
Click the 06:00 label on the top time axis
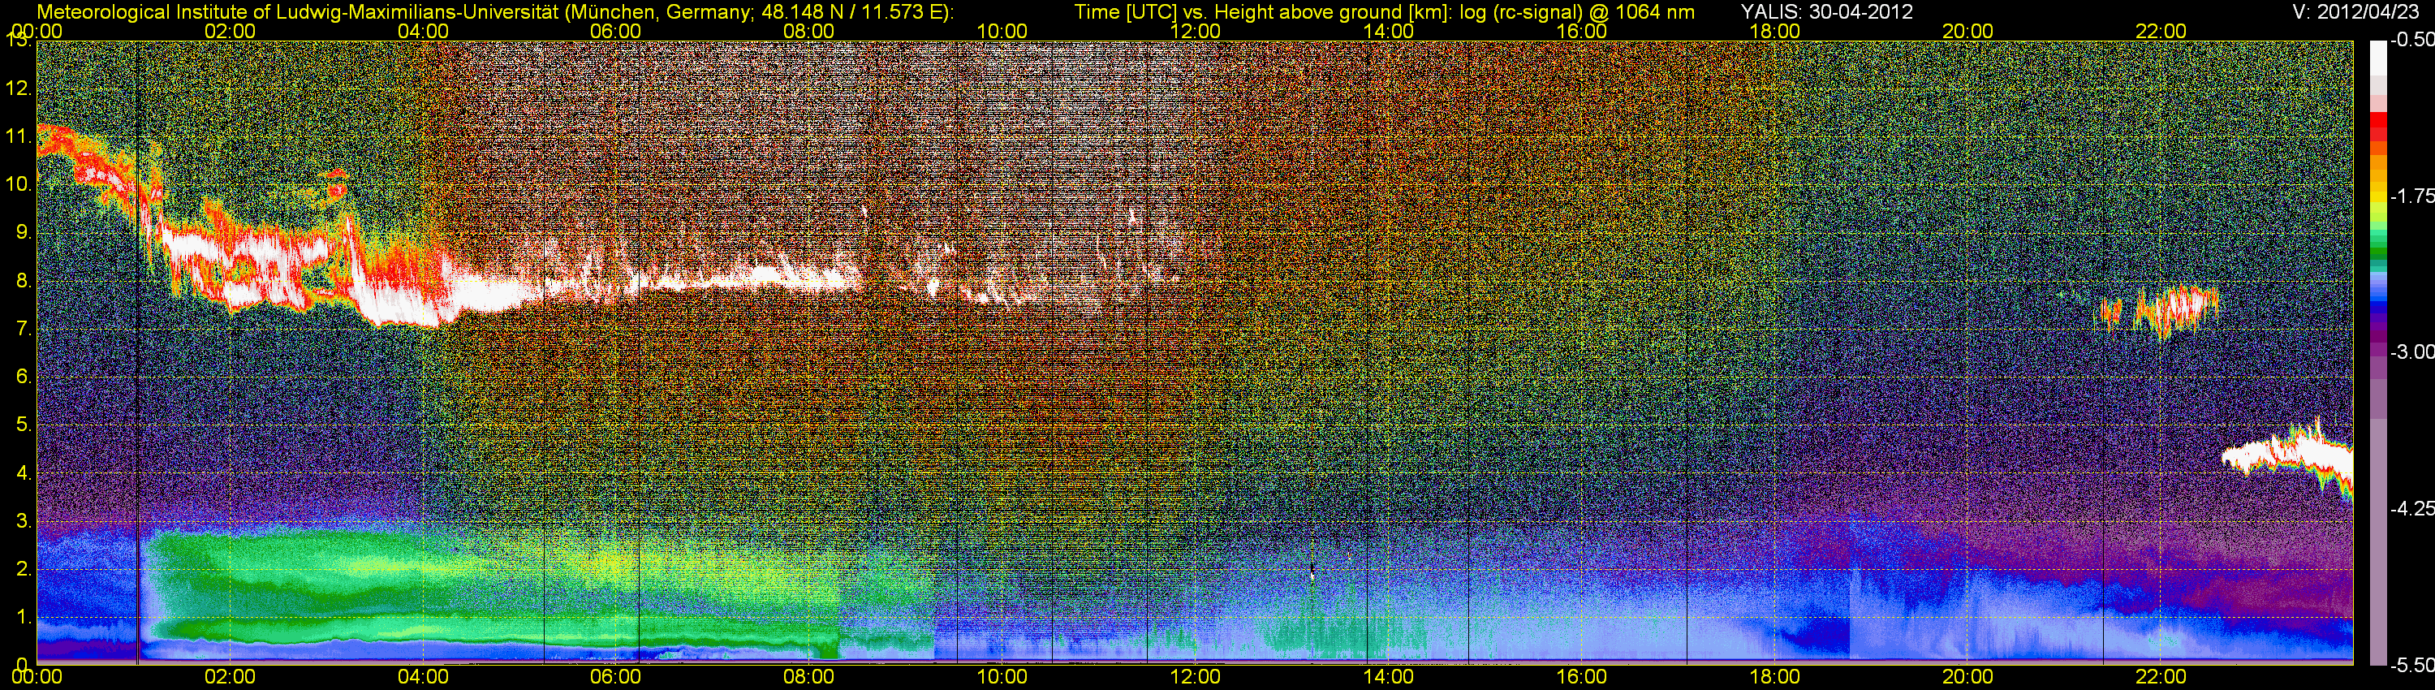615,31
